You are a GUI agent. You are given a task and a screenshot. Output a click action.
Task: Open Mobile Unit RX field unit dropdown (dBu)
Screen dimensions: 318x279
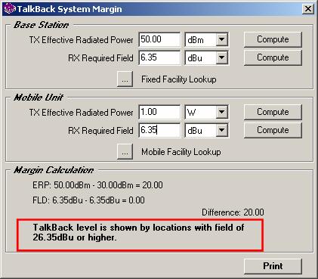(222, 130)
